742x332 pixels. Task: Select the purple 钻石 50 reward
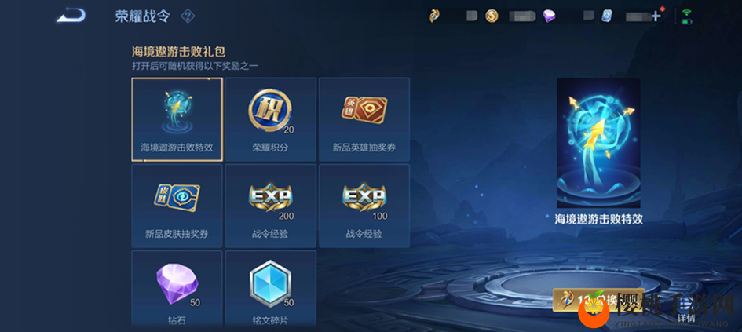pos(177,290)
